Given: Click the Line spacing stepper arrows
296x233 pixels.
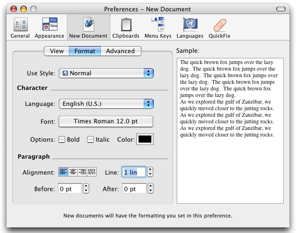Looking at the screenshot, I should [150, 172].
